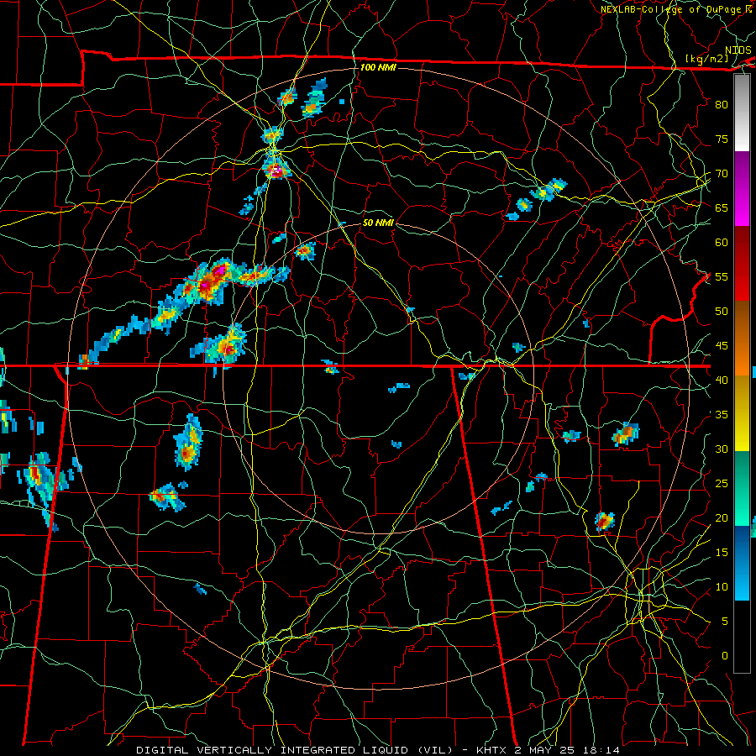Click the 20 value on the scale
The height and width of the screenshot is (756, 756).
tap(722, 517)
